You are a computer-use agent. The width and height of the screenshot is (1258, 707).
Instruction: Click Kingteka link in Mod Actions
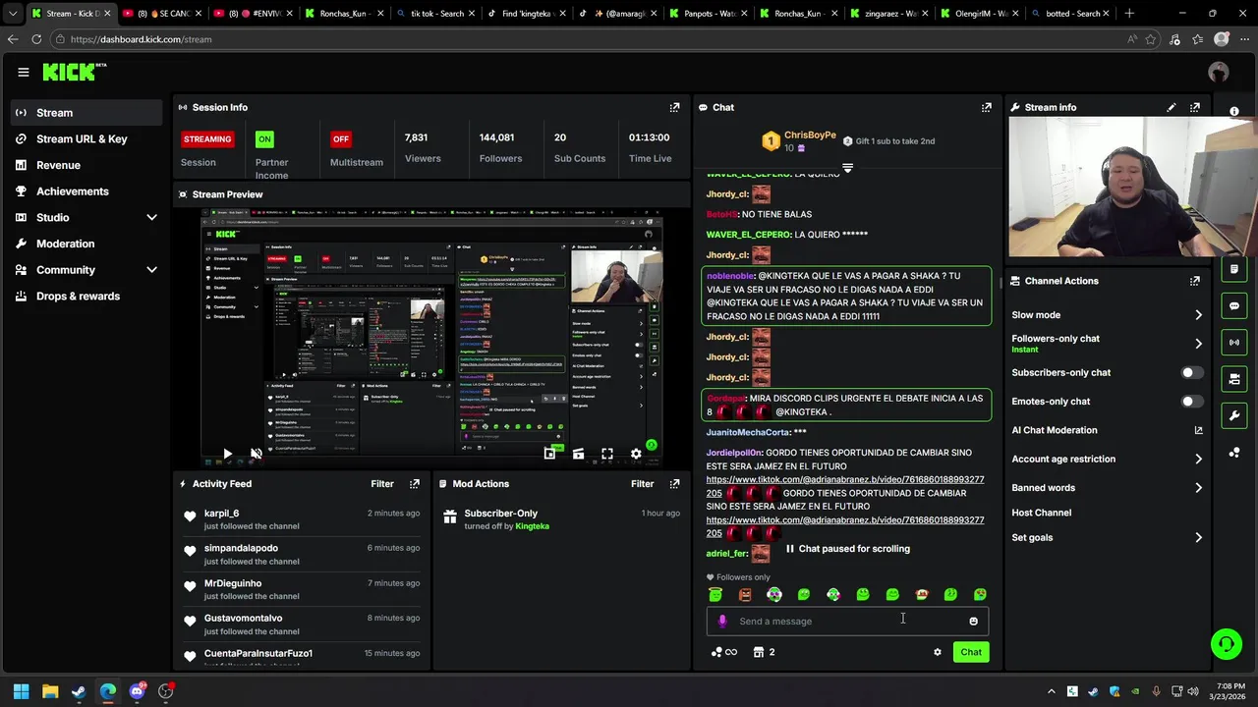pyautogui.click(x=532, y=526)
